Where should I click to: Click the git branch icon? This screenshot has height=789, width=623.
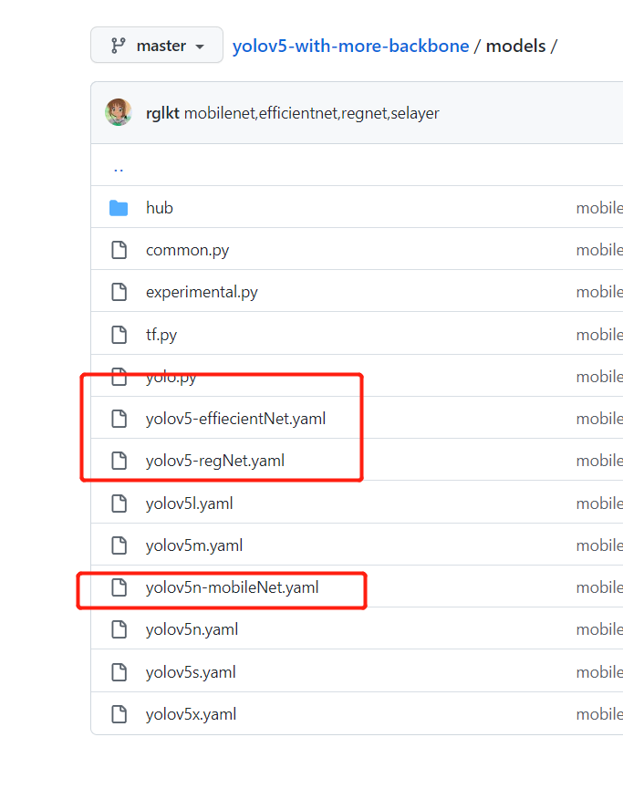coord(119,46)
